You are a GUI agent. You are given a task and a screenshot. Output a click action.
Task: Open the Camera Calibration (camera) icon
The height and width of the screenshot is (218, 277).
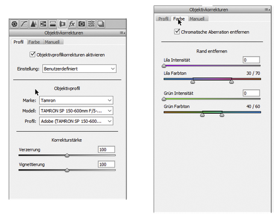81,24
